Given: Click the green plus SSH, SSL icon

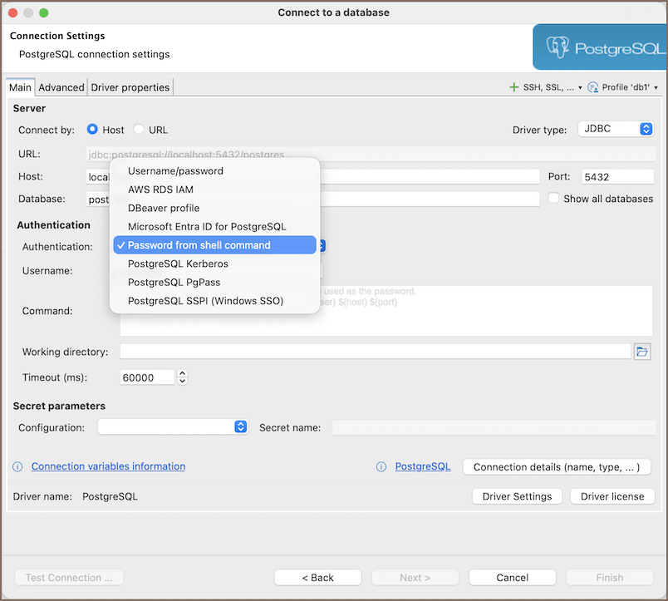Looking at the screenshot, I should pyautogui.click(x=513, y=87).
